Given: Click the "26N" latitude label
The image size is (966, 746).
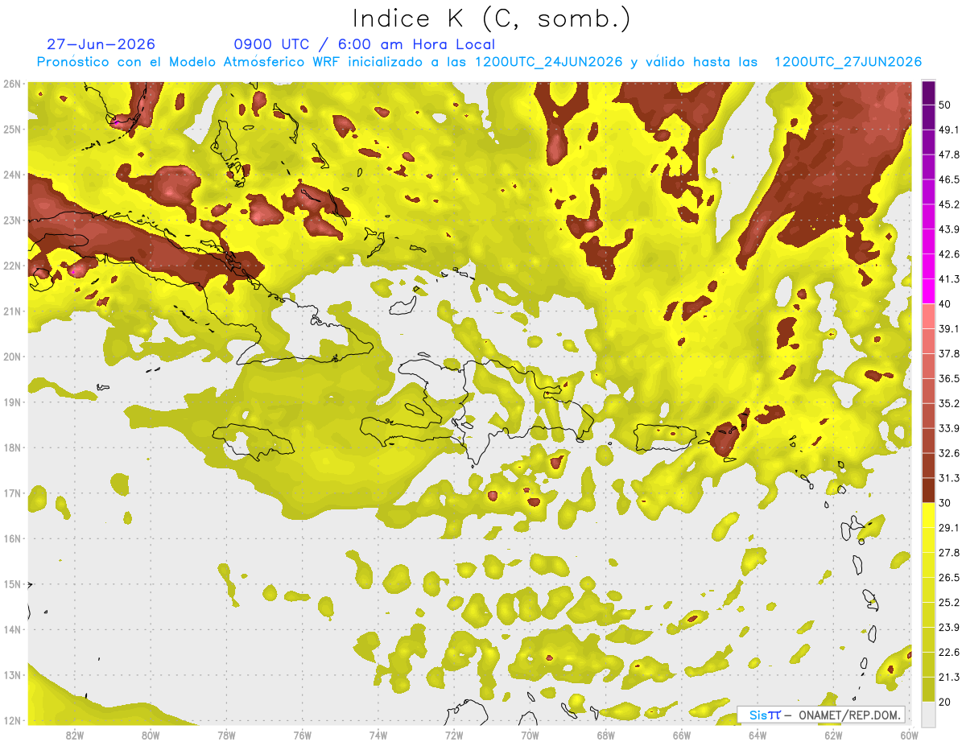Looking at the screenshot, I should 11,84.
